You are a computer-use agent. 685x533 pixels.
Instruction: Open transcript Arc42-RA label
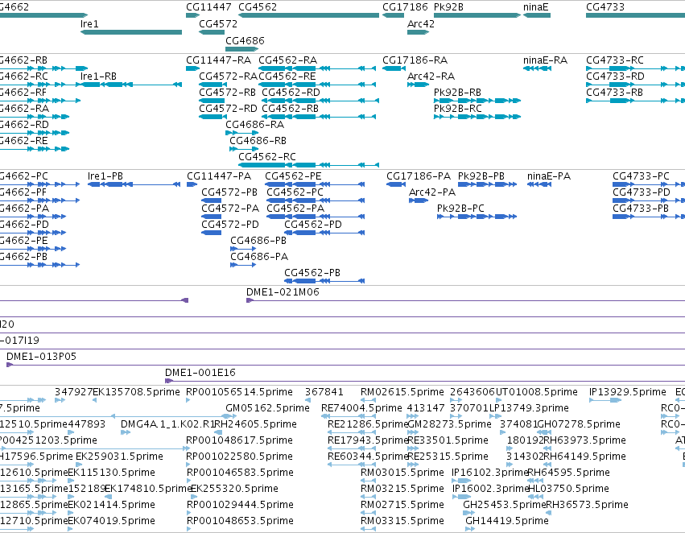[431, 76]
